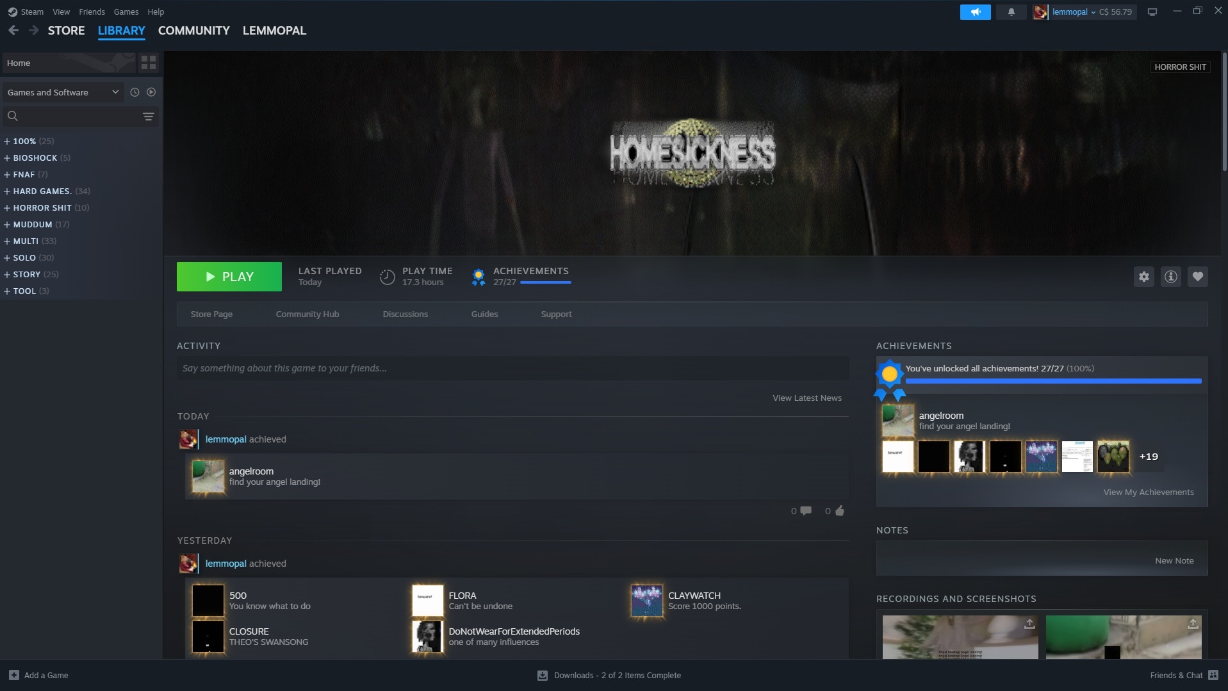This screenshot has width=1228, height=691.
Task: Click the green PLAY button
Action: click(229, 277)
